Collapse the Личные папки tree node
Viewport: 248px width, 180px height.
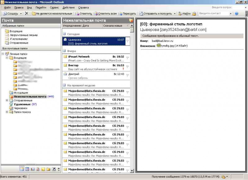pos(3,54)
